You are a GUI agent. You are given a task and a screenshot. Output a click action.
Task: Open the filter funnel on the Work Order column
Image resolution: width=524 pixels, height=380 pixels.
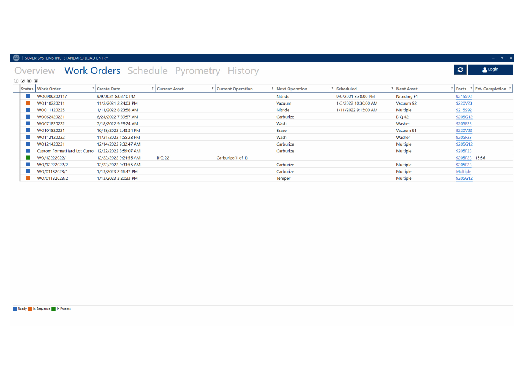pos(93,88)
